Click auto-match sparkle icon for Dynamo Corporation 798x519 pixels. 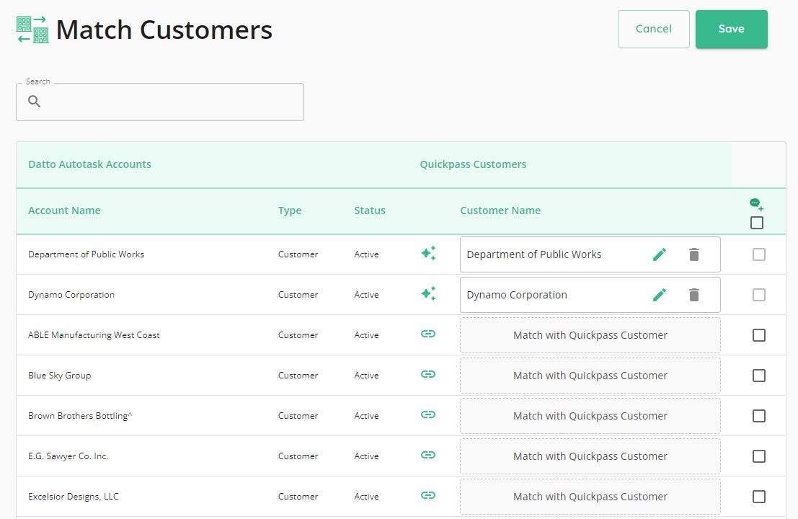click(428, 293)
